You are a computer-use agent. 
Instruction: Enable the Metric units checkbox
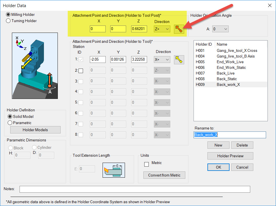click(x=146, y=164)
